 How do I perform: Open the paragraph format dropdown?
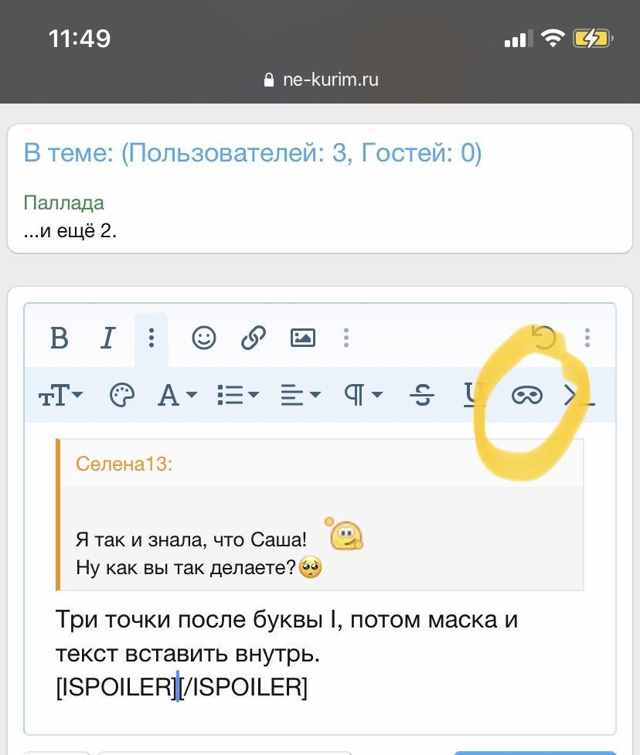[363, 396]
